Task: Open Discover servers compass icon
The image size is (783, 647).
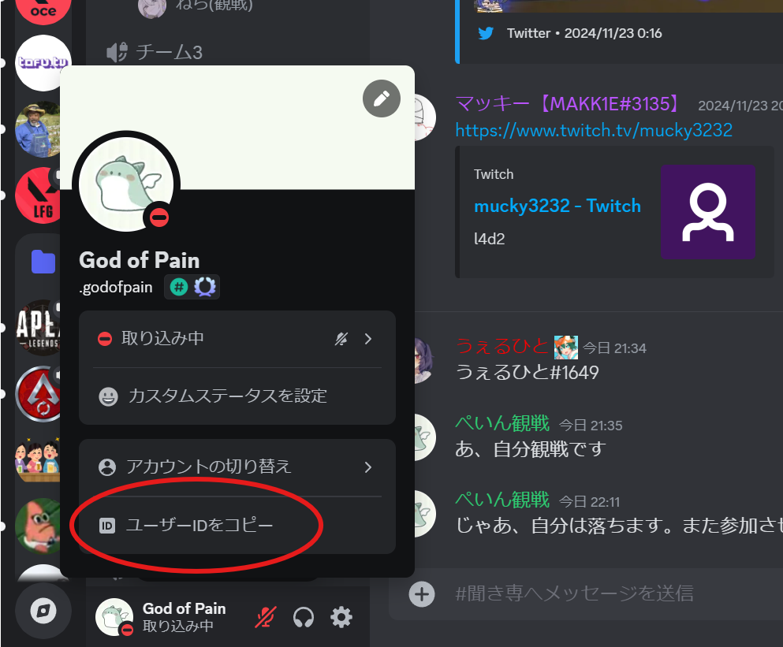Action: [43, 611]
